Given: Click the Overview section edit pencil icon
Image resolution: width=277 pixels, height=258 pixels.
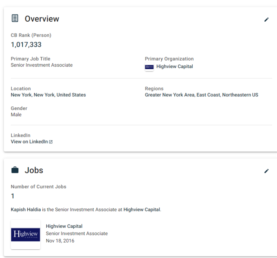Looking at the screenshot, I should [266, 20].
